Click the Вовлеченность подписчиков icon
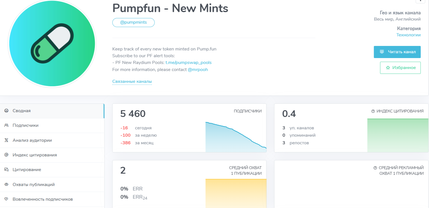The height and width of the screenshot is (208, 429). pos(6,199)
